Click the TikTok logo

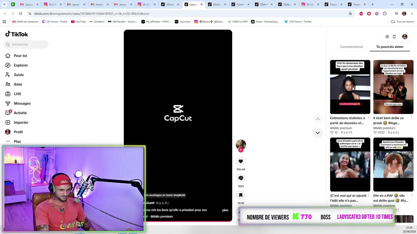[17, 34]
